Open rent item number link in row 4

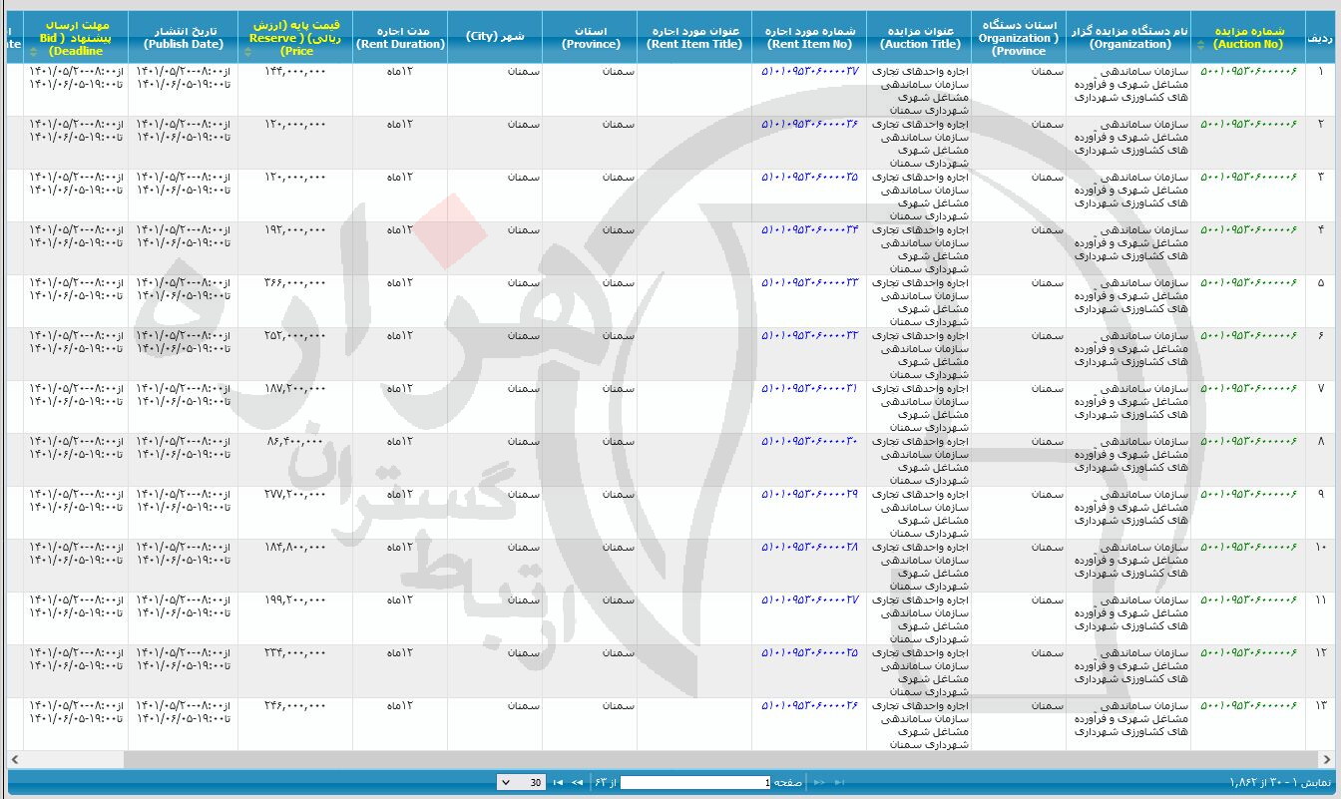[809, 229]
